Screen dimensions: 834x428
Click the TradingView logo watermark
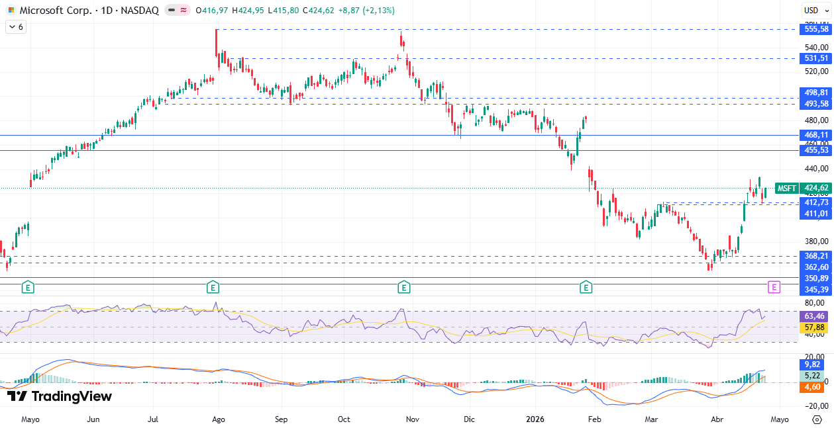coord(60,396)
